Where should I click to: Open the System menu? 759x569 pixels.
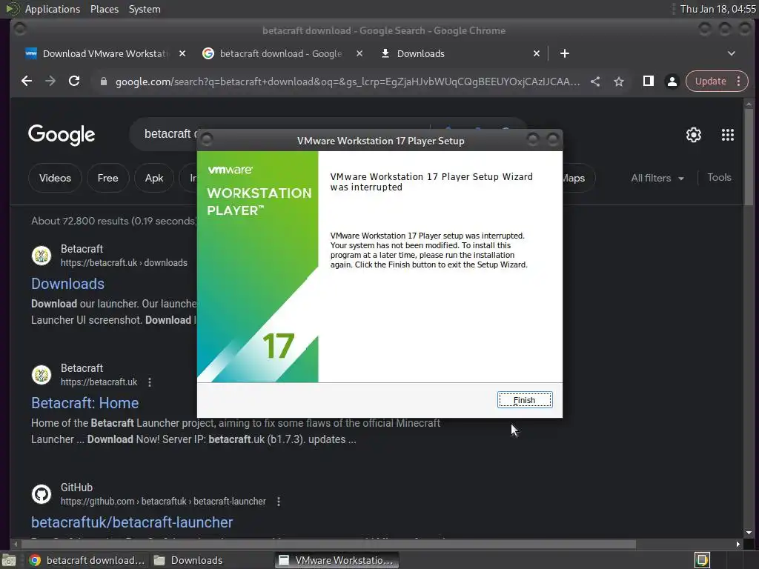click(145, 9)
